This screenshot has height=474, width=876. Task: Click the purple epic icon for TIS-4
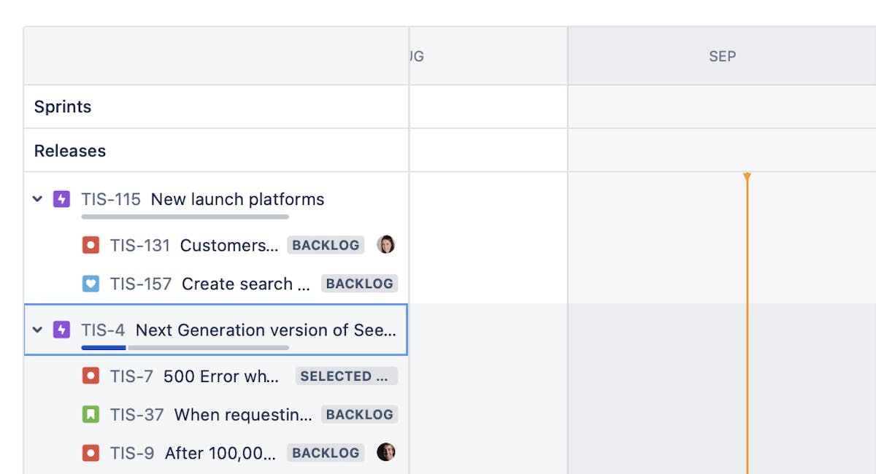point(61,330)
